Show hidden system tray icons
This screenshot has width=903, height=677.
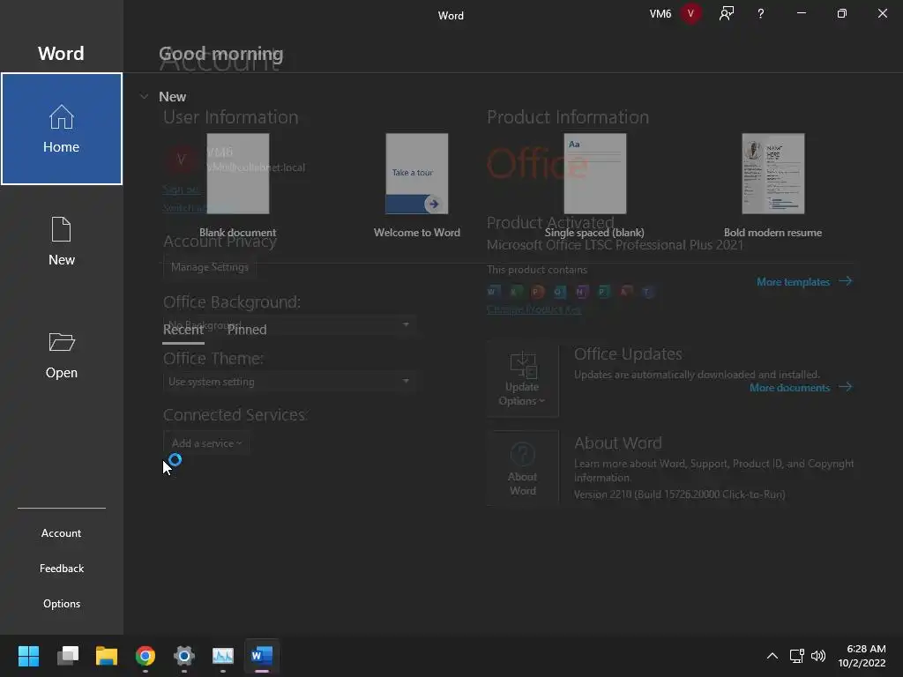click(x=772, y=656)
